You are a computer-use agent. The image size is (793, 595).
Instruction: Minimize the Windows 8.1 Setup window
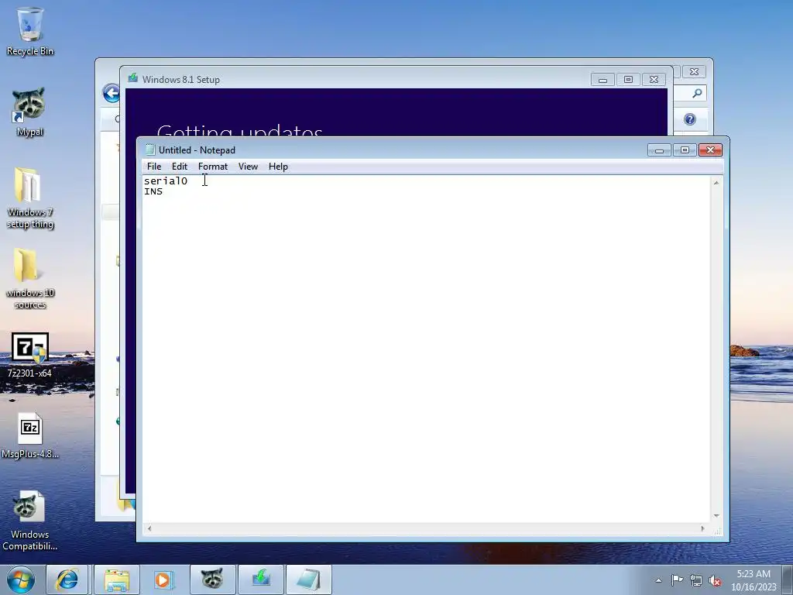tap(602, 80)
